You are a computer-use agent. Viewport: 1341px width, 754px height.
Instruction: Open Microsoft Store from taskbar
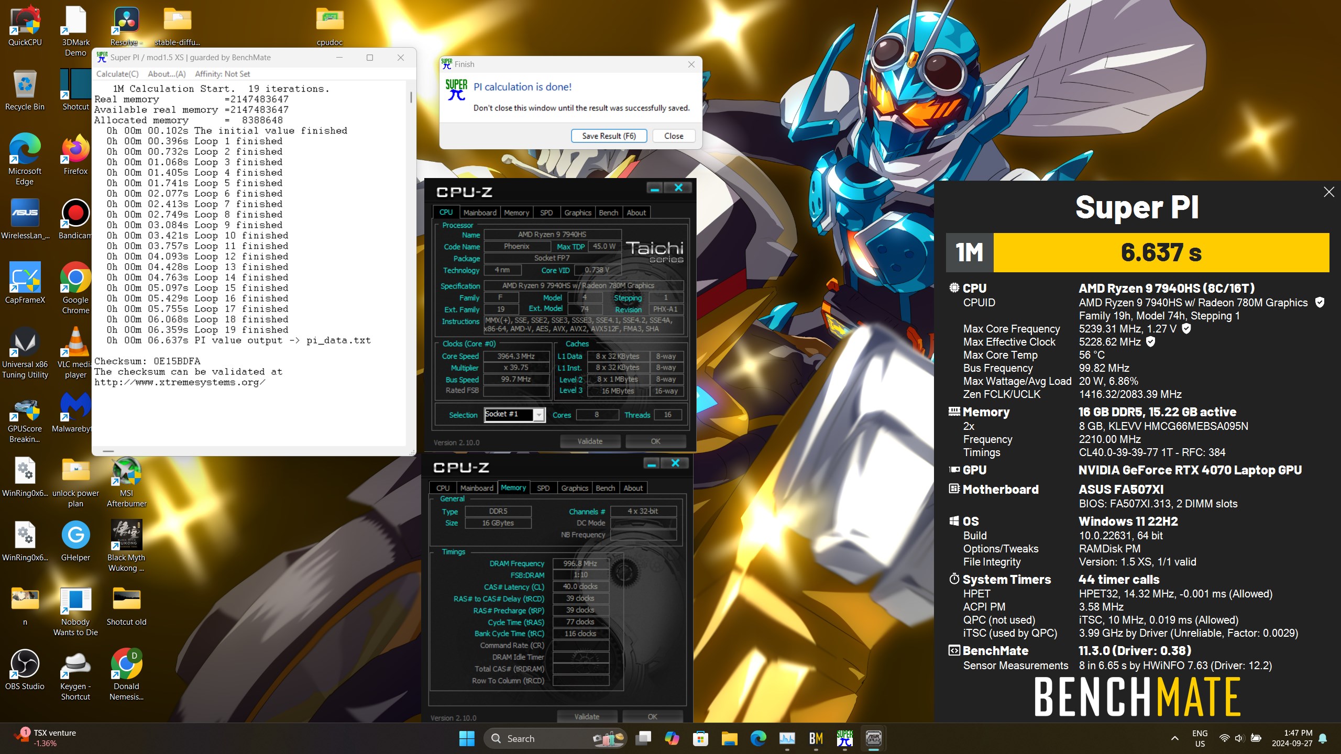point(700,738)
